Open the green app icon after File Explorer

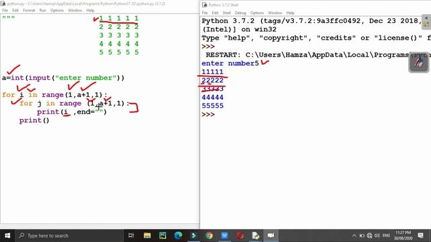(x=163, y=235)
